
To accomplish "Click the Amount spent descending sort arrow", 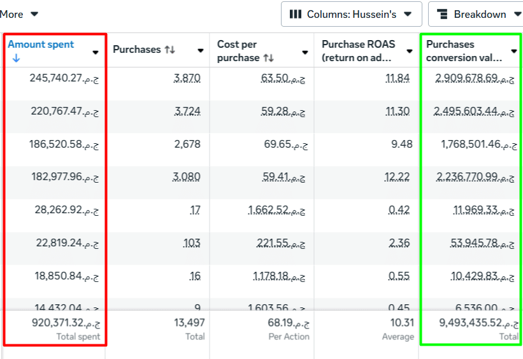I will coord(16,58).
